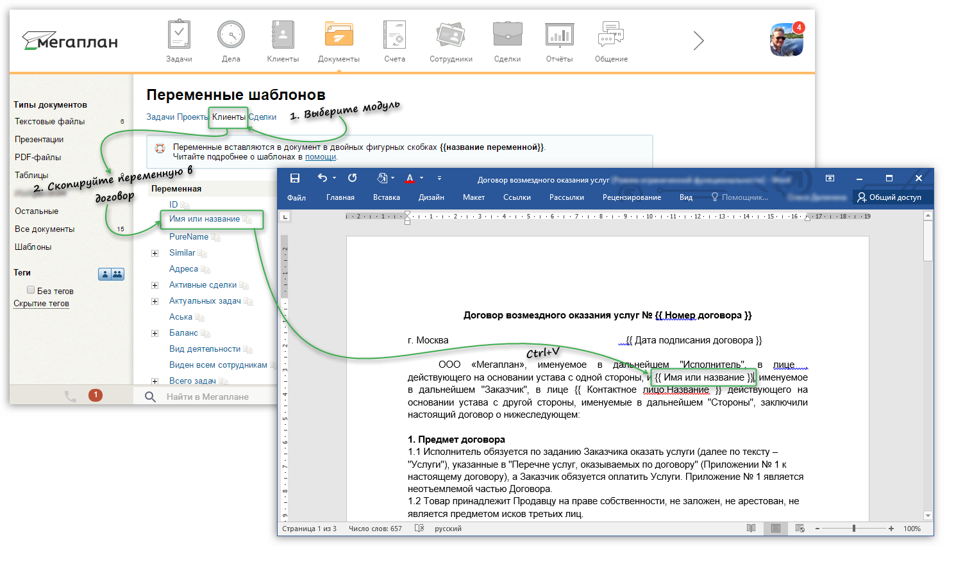Select the Клиенты module tab
The image size is (972, 567).
(x=229, y=117)
